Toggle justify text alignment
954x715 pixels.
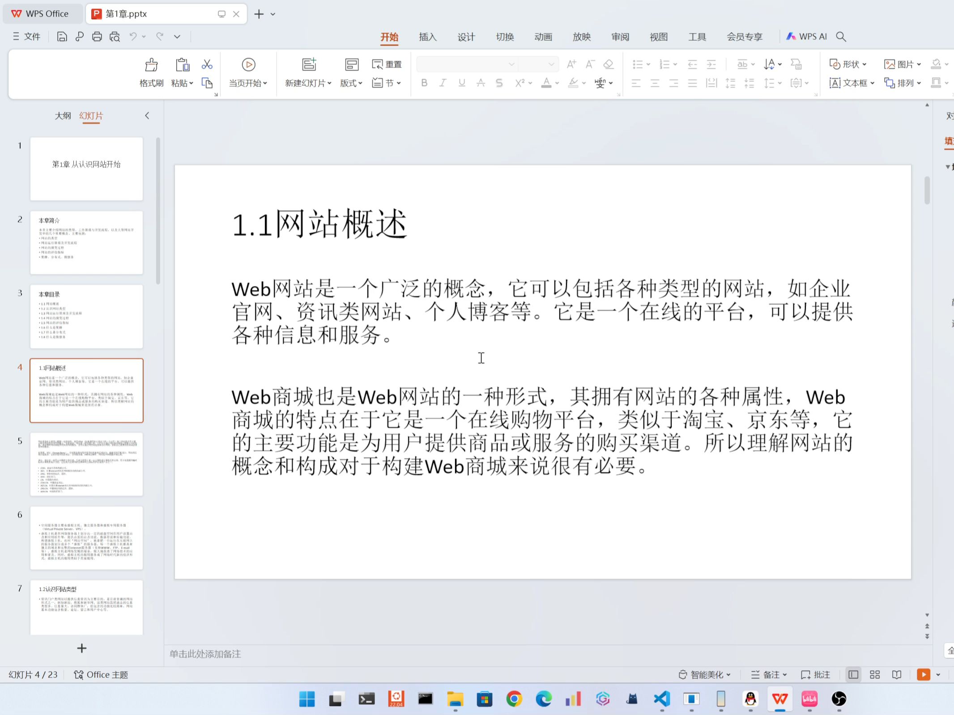pos(692,83)
